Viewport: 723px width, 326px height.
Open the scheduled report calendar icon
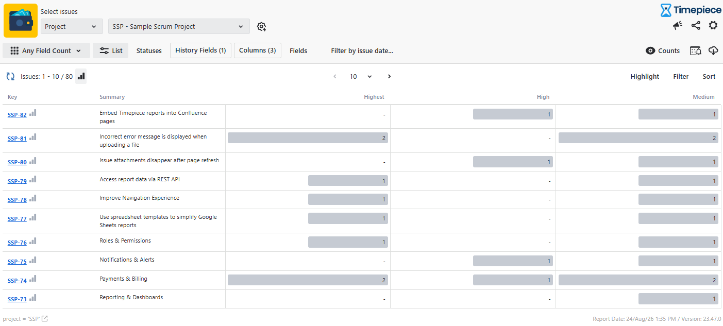[x=696, y=50]
